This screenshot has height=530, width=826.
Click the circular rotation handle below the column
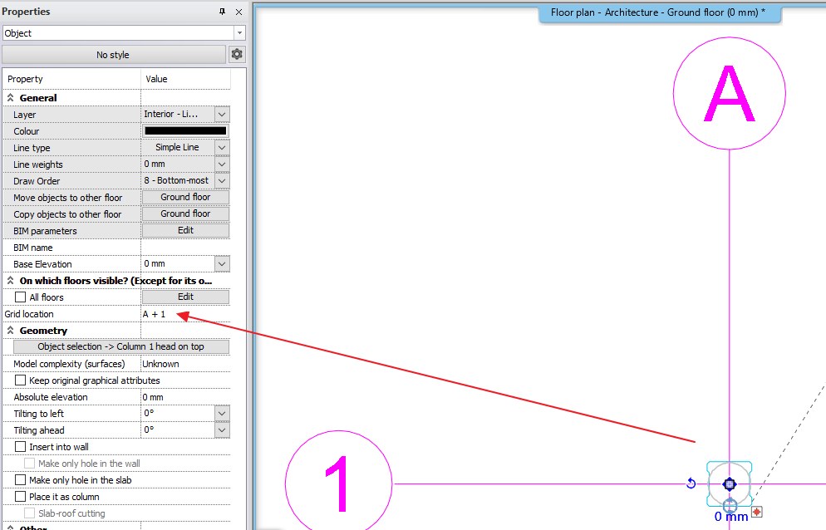click(729, 505)
